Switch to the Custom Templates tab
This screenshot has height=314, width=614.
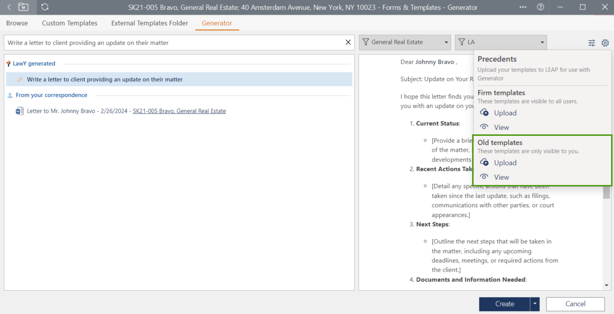[70, 23]
